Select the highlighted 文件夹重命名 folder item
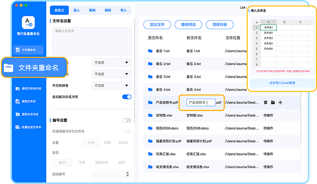Screen dimensions: 317x184 tap(34, 68)
